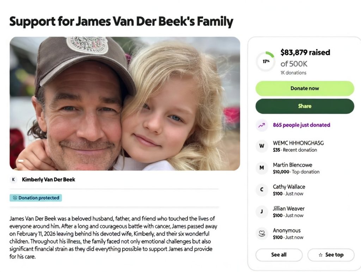Click the K organizer avatar icon
361x272 pixels.
tap(14, 179)
